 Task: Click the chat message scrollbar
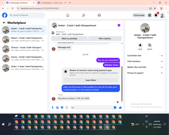[x=122, y=84]
